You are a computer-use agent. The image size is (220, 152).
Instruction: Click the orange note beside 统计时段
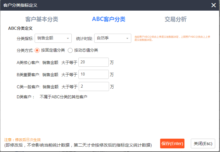(172, 38)
